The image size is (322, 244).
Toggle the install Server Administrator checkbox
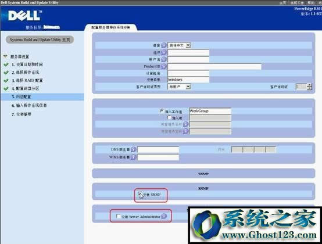[x=119, y=216]
